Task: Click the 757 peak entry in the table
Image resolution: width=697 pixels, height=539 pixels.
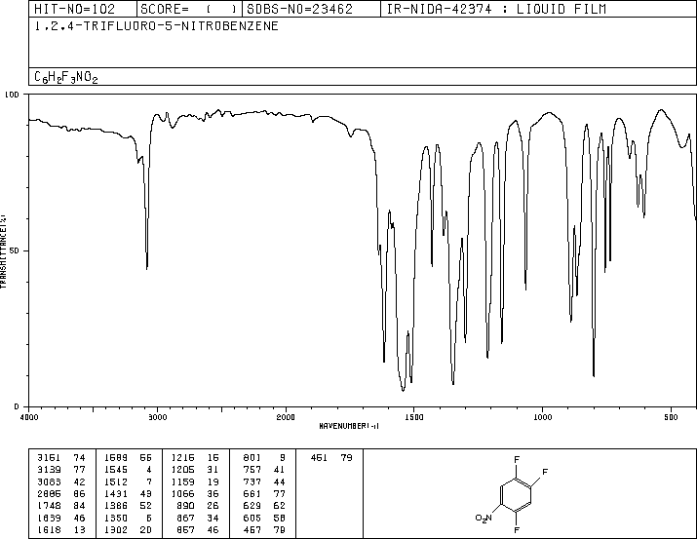Action: tap(264, 470)
